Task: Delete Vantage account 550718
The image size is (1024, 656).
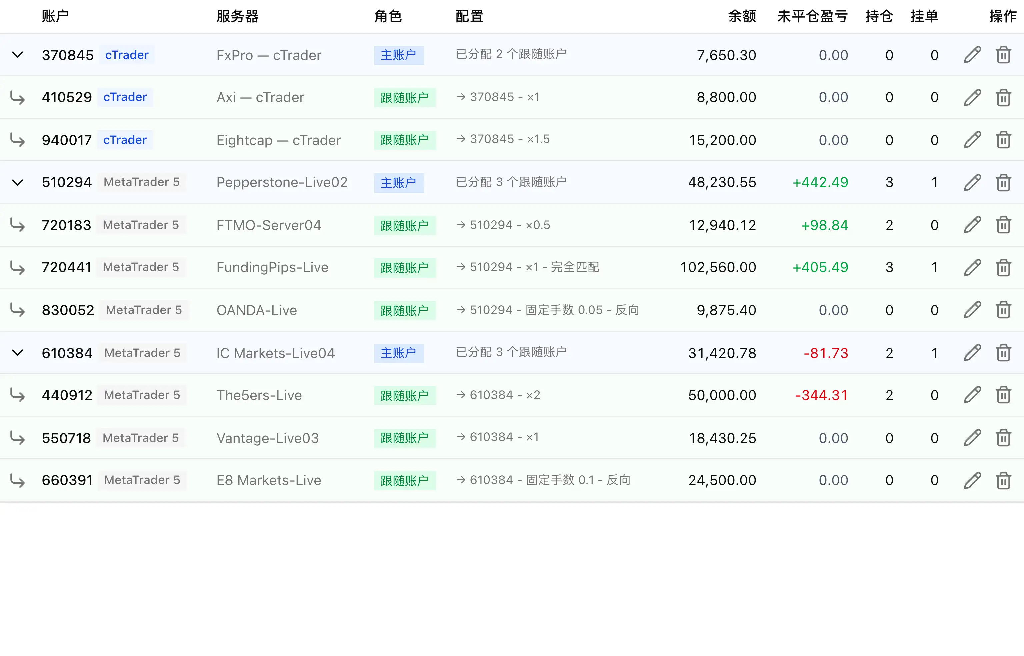Action: click(1004, 438)
